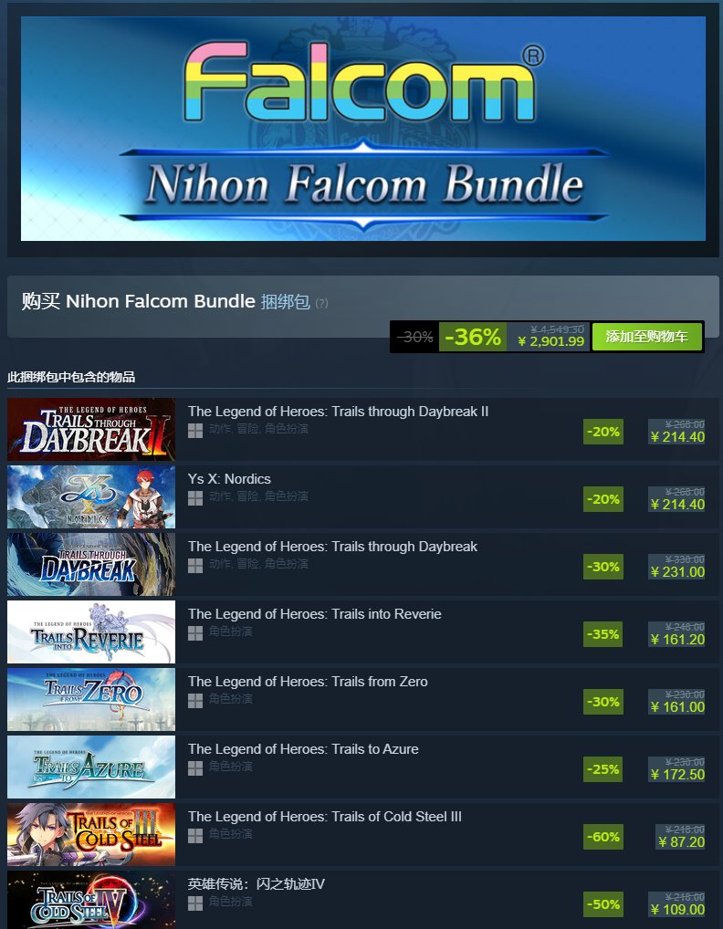
Task: Open the Trails into Reverie capsule image
Action: (x=91, y=632)
